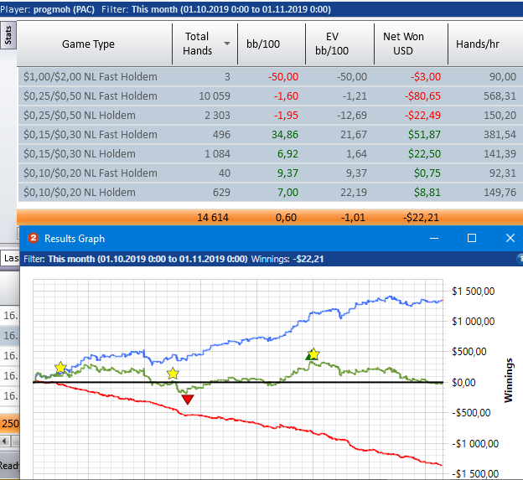
Task: Sort by Net Won USD column header
Action: click(x=411, y=44)
